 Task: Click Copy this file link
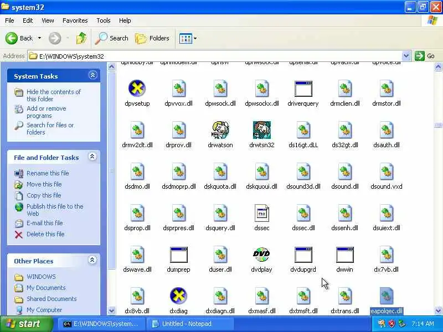44,195
